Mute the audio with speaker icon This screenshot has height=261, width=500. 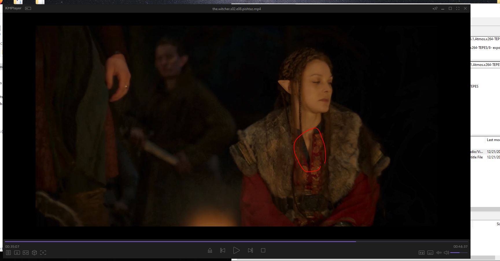click(446, 253)
